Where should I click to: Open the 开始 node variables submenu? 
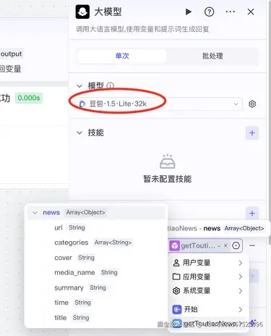tap(208, 309)
